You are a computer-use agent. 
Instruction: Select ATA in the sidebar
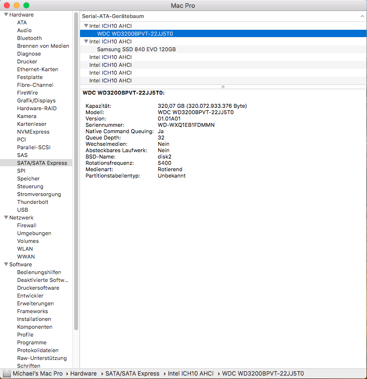click(22, 22)
